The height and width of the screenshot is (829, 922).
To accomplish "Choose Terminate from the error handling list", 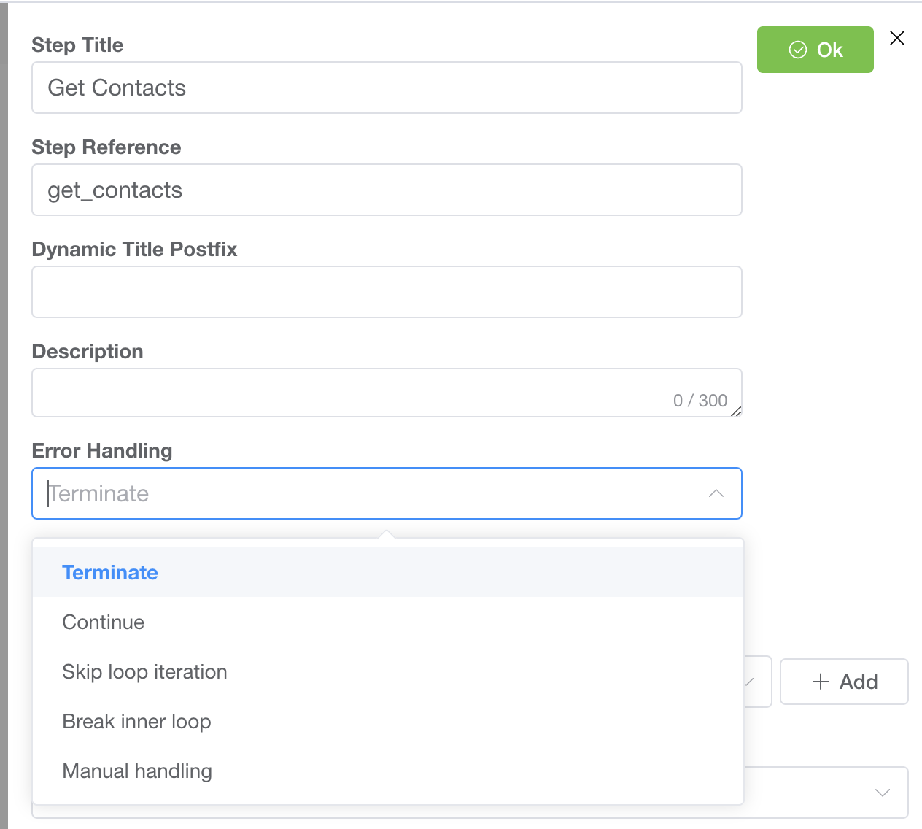I will point(110,572).
